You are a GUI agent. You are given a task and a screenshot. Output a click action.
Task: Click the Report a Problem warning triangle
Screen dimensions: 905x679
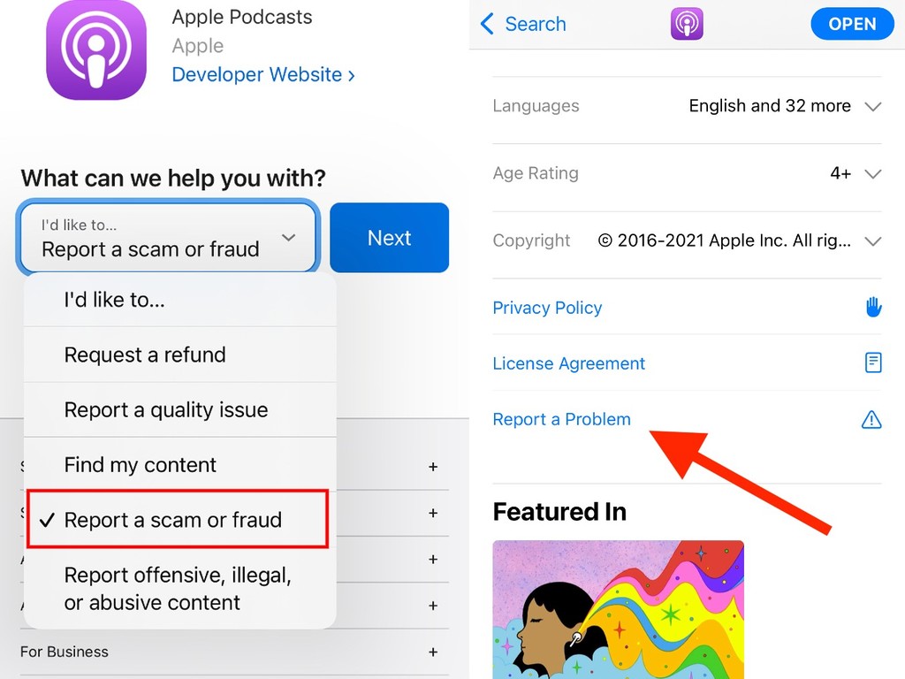click(871, 419)
